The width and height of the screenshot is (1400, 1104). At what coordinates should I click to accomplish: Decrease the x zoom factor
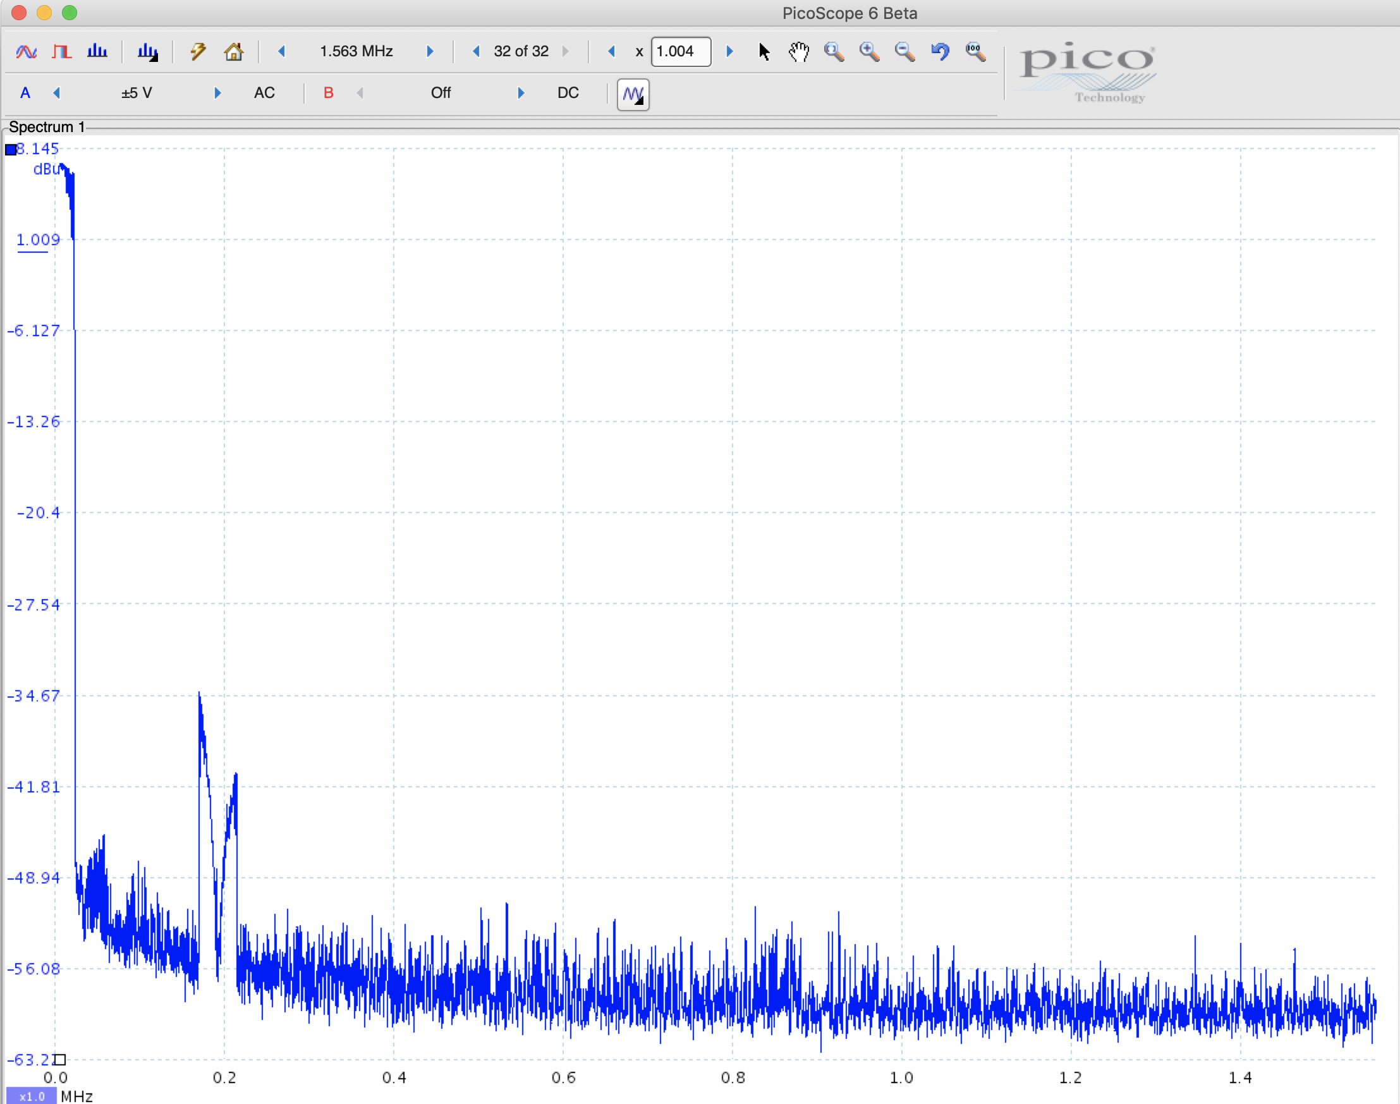click(611, 51)
